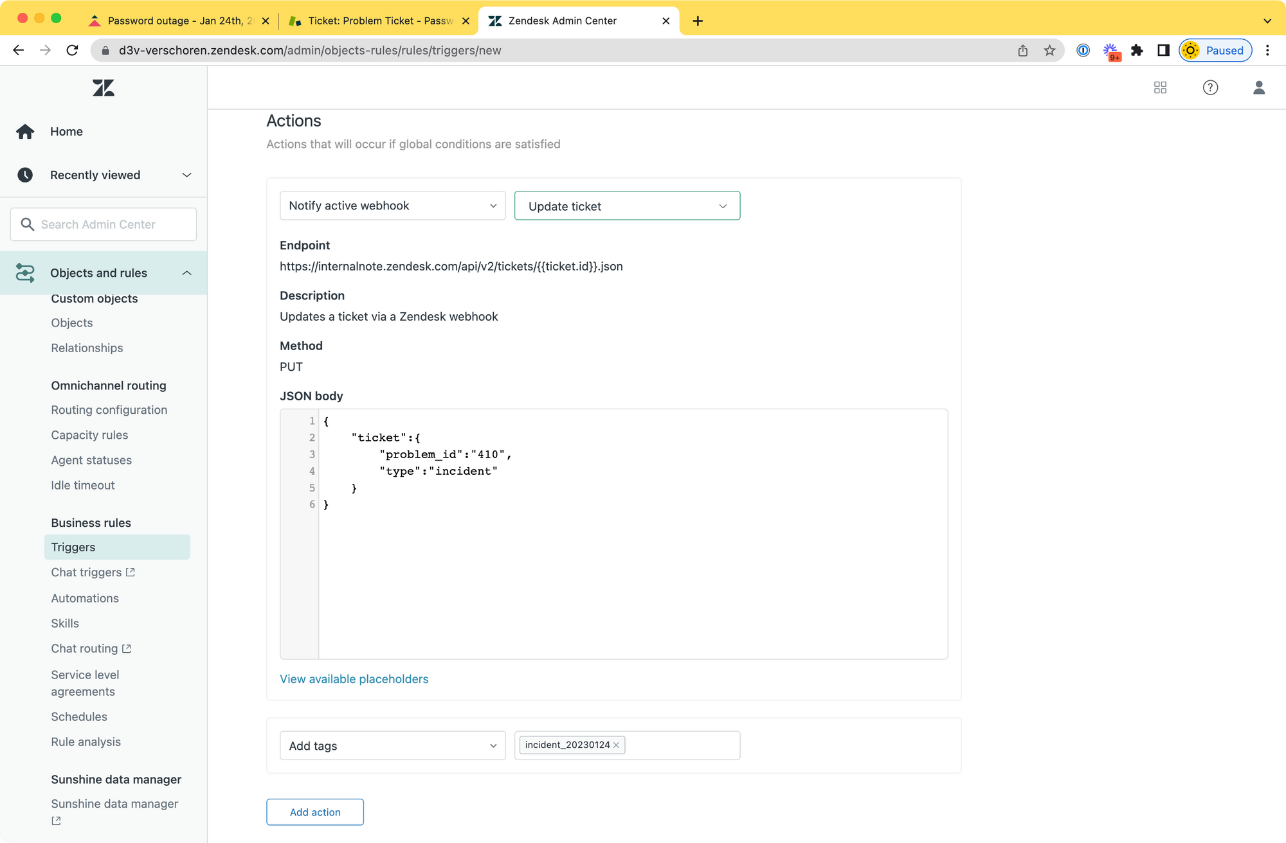Open the Add tags action dropdown
1286x843 pixels.
click(x=392, y=745)
